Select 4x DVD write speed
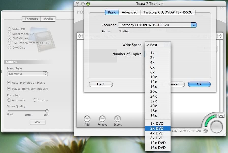228x153 pixels. [x=158, y=133]
